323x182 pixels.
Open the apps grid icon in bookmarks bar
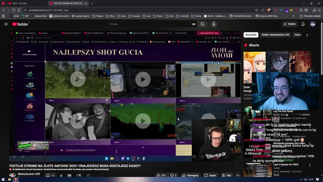[3, 16]
